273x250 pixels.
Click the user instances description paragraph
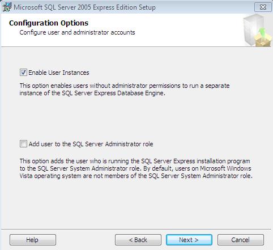click(x=125, y=90)
